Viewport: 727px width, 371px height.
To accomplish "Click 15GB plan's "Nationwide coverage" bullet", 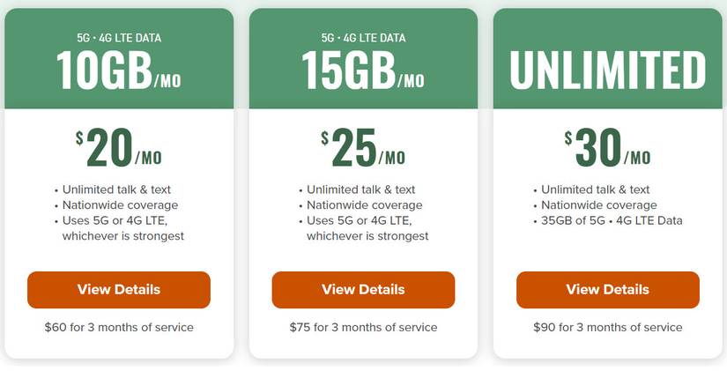I will click(360, 205).
